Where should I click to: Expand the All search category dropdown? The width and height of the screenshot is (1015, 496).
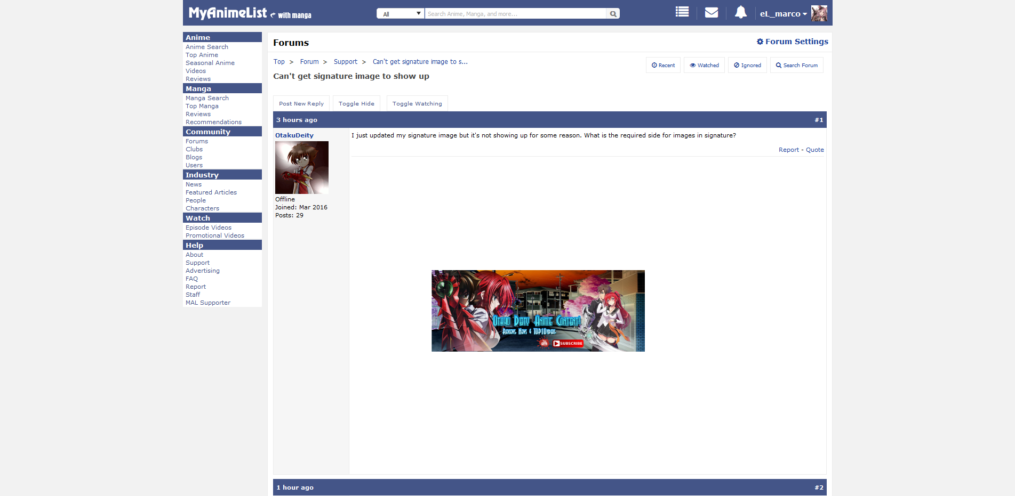click(x=401, y=14)
